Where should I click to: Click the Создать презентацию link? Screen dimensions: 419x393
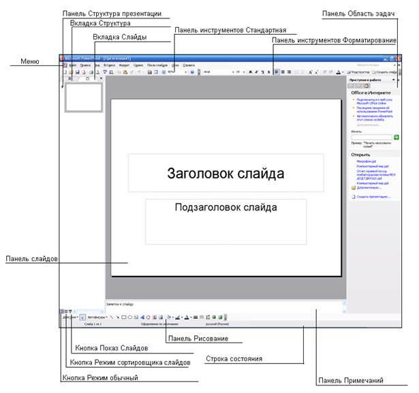click(x=374, y=196)
